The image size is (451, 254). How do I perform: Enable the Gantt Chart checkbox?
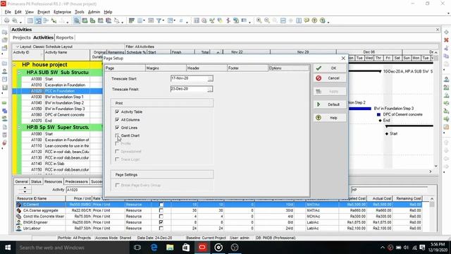point(117,135)
